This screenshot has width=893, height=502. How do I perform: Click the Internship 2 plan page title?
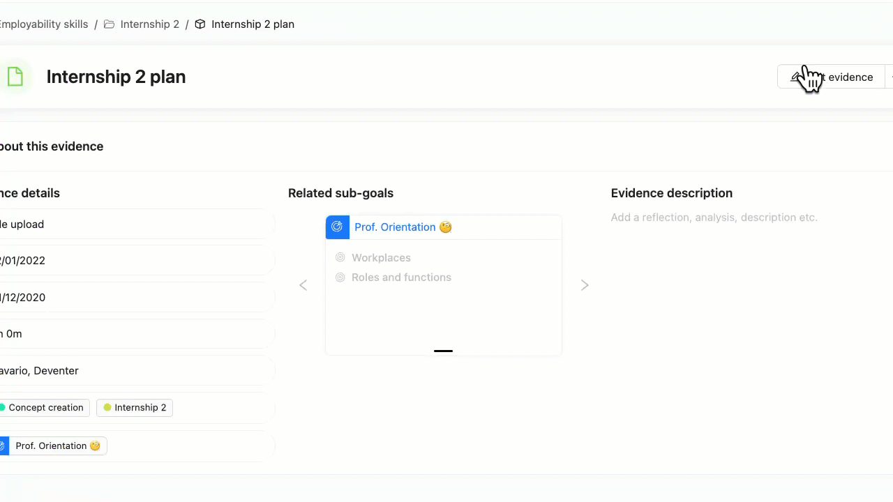tap(116, 77)
